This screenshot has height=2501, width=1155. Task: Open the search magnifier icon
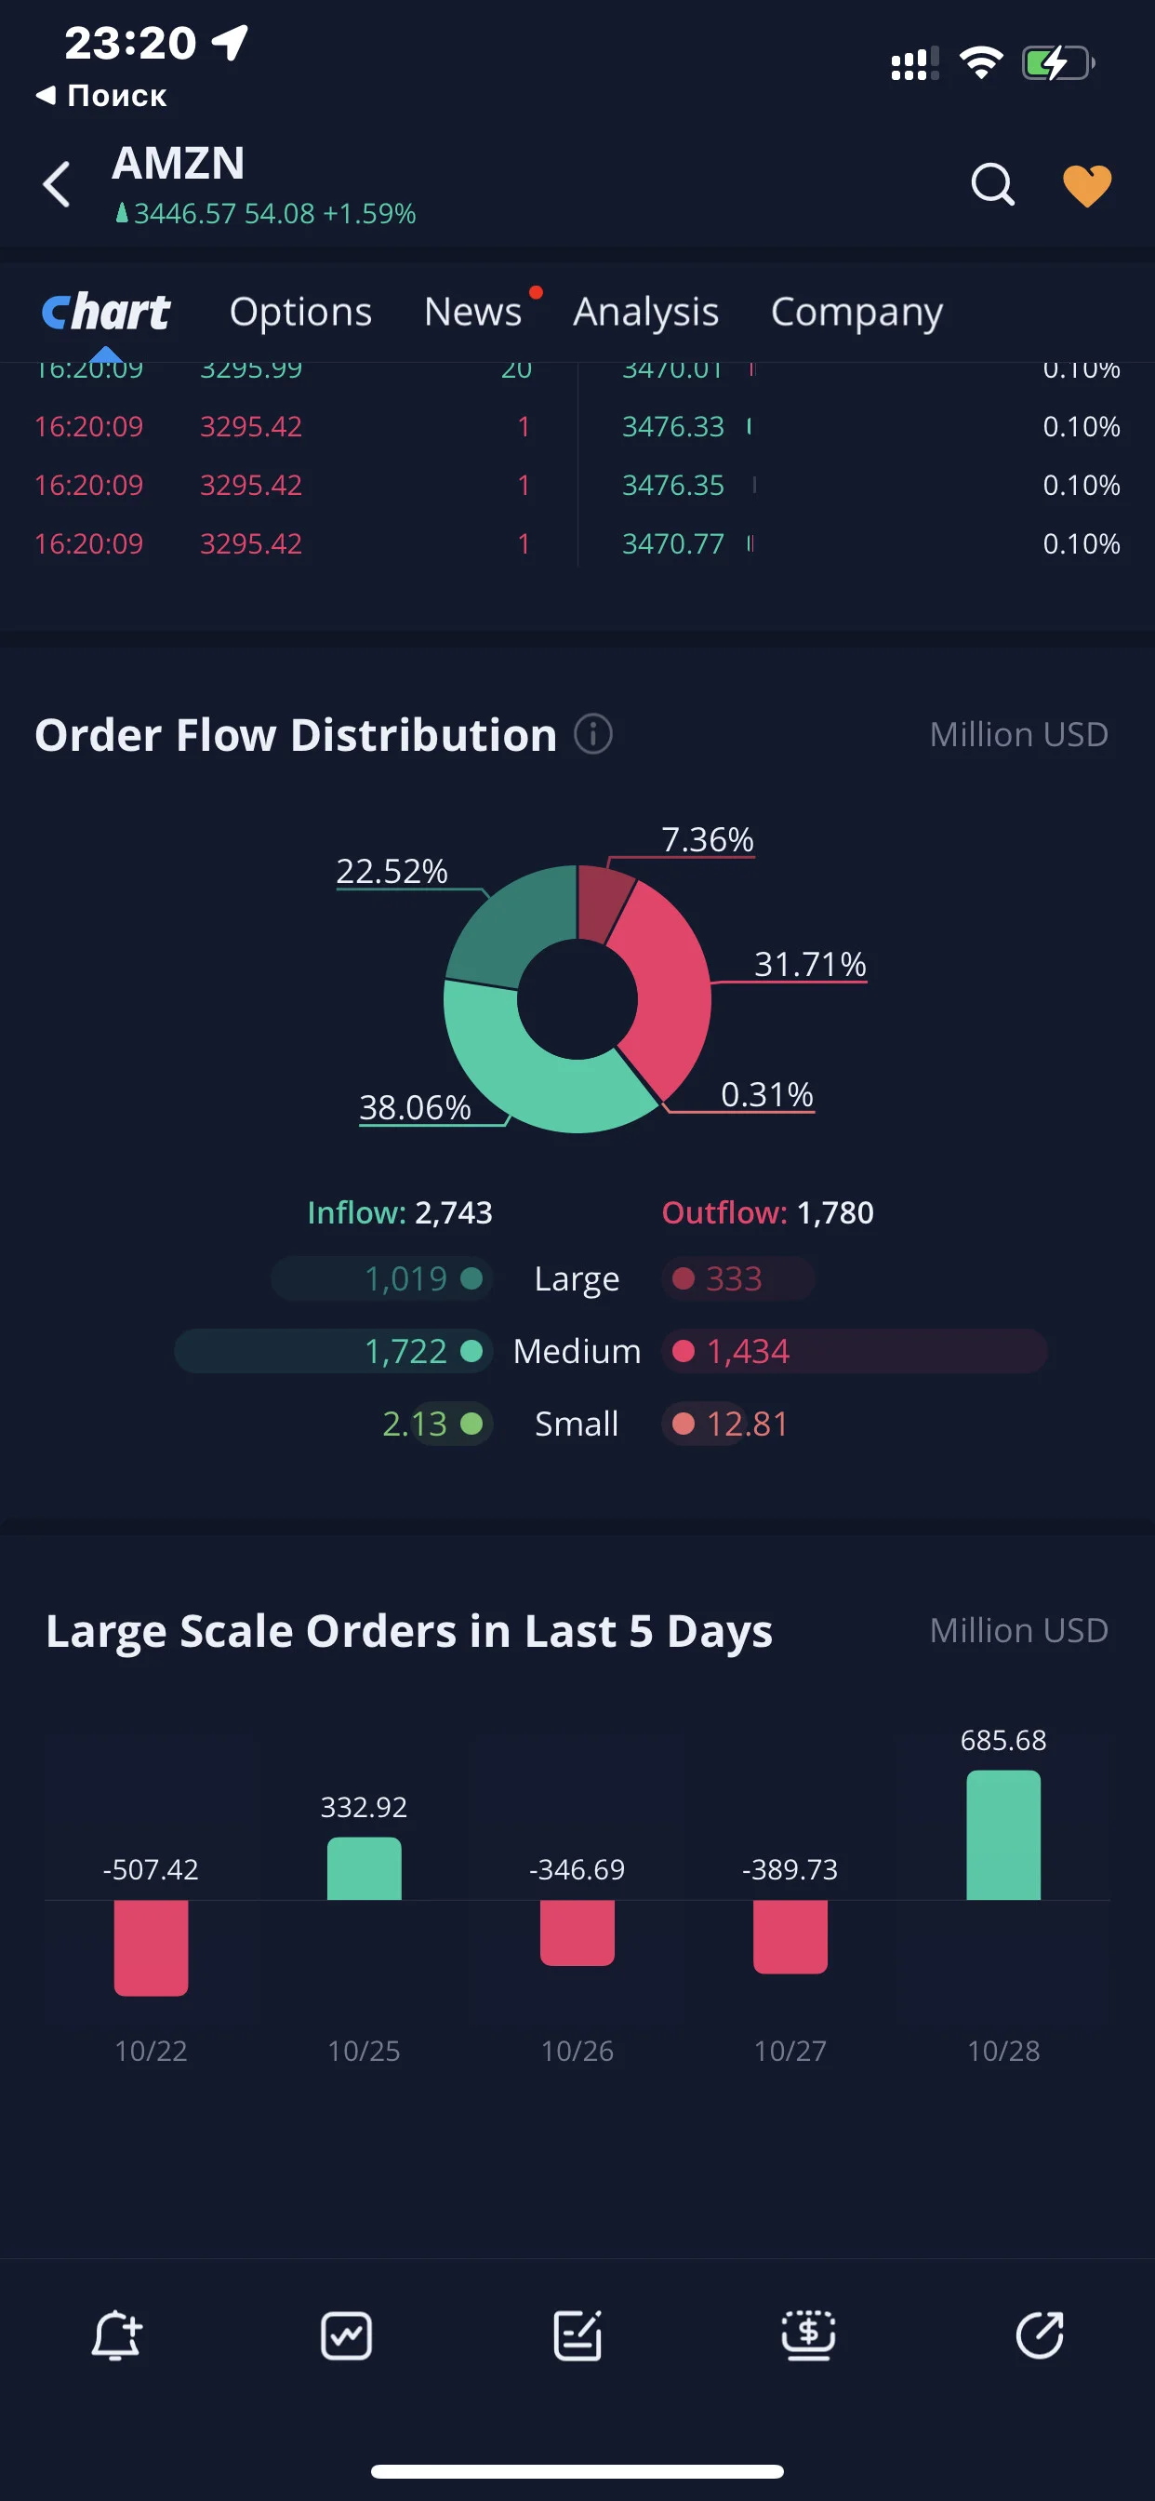(x=992, y=184)
